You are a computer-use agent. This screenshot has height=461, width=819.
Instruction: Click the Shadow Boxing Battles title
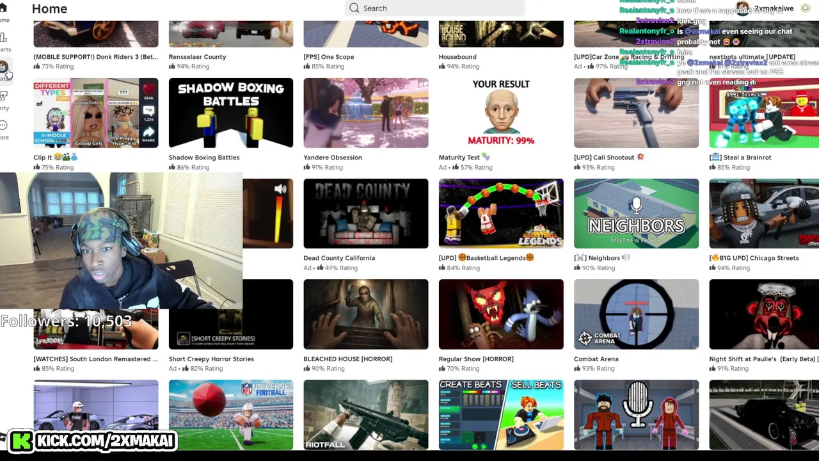coord(204,158)
